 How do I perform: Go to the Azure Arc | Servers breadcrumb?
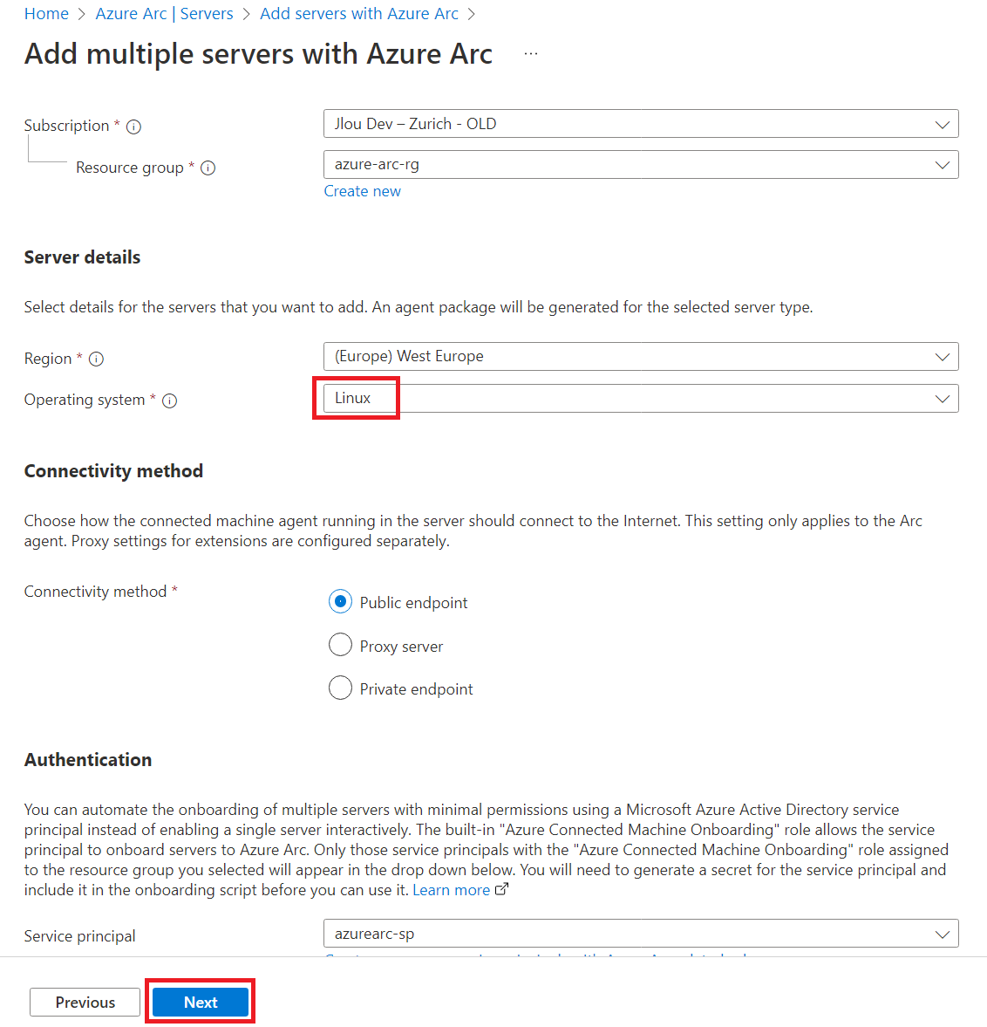tap(164, 14)
